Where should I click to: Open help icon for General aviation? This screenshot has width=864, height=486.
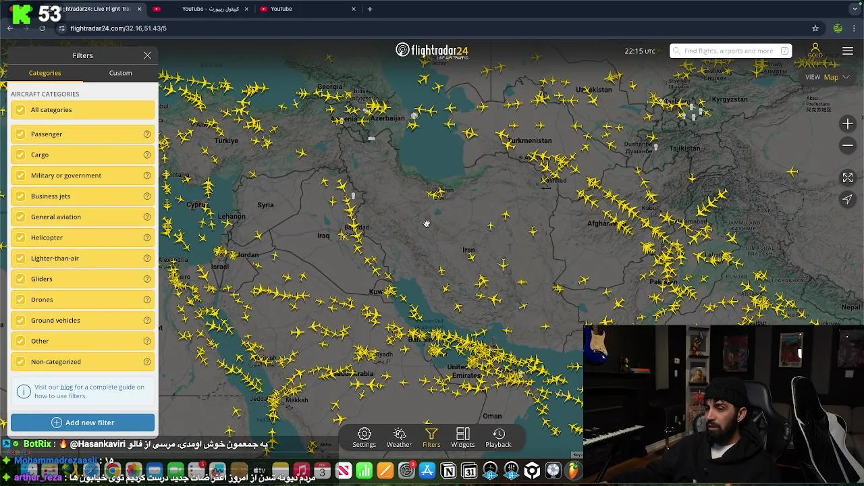pos(146,217)
